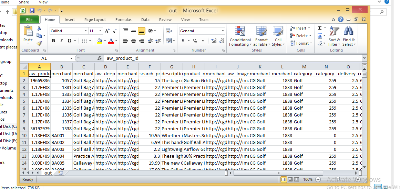Click AutoSum sigma icon
Screen dimensions: 400x189
pos(320,28)
